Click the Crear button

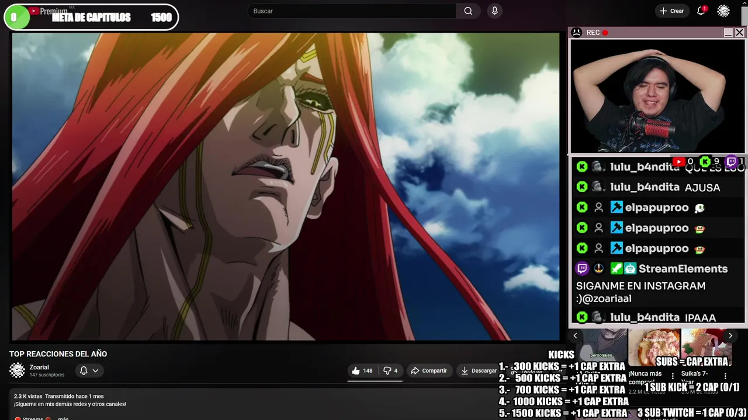[x=671, y=11]
